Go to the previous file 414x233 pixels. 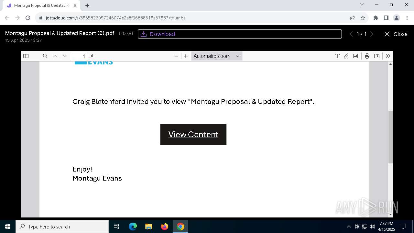click(x=351, y=34)
